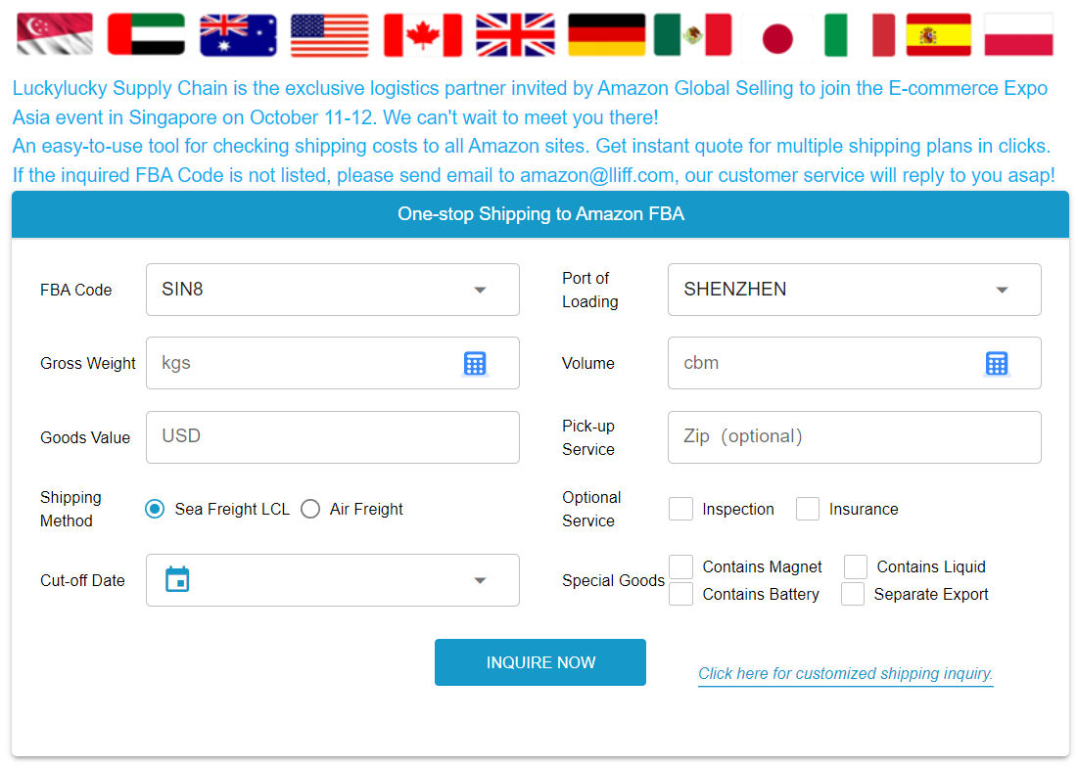Viewport: 1078px width, 769px height.
Task: Open the Volume calculator icon
Action: tap(997, 364)
